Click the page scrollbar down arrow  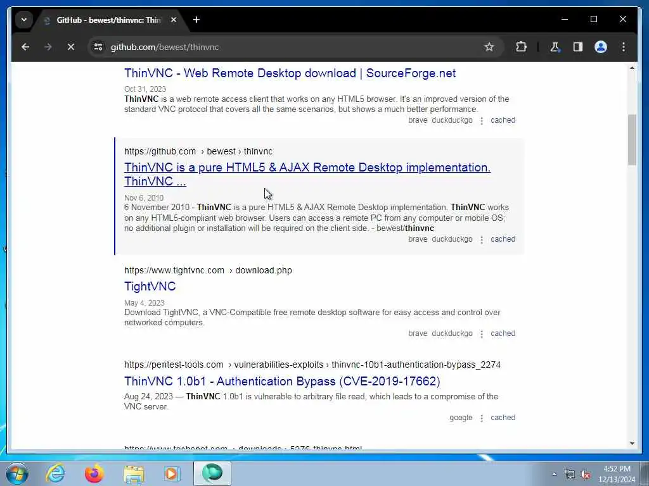tap(632, 444)
